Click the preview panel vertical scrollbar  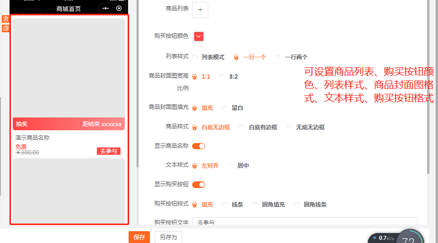(138, 84)
